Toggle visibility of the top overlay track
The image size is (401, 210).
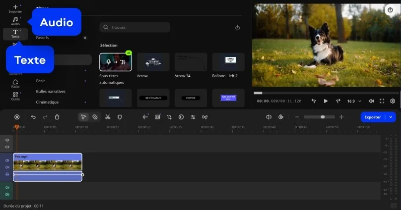click(x=7, y=140)
